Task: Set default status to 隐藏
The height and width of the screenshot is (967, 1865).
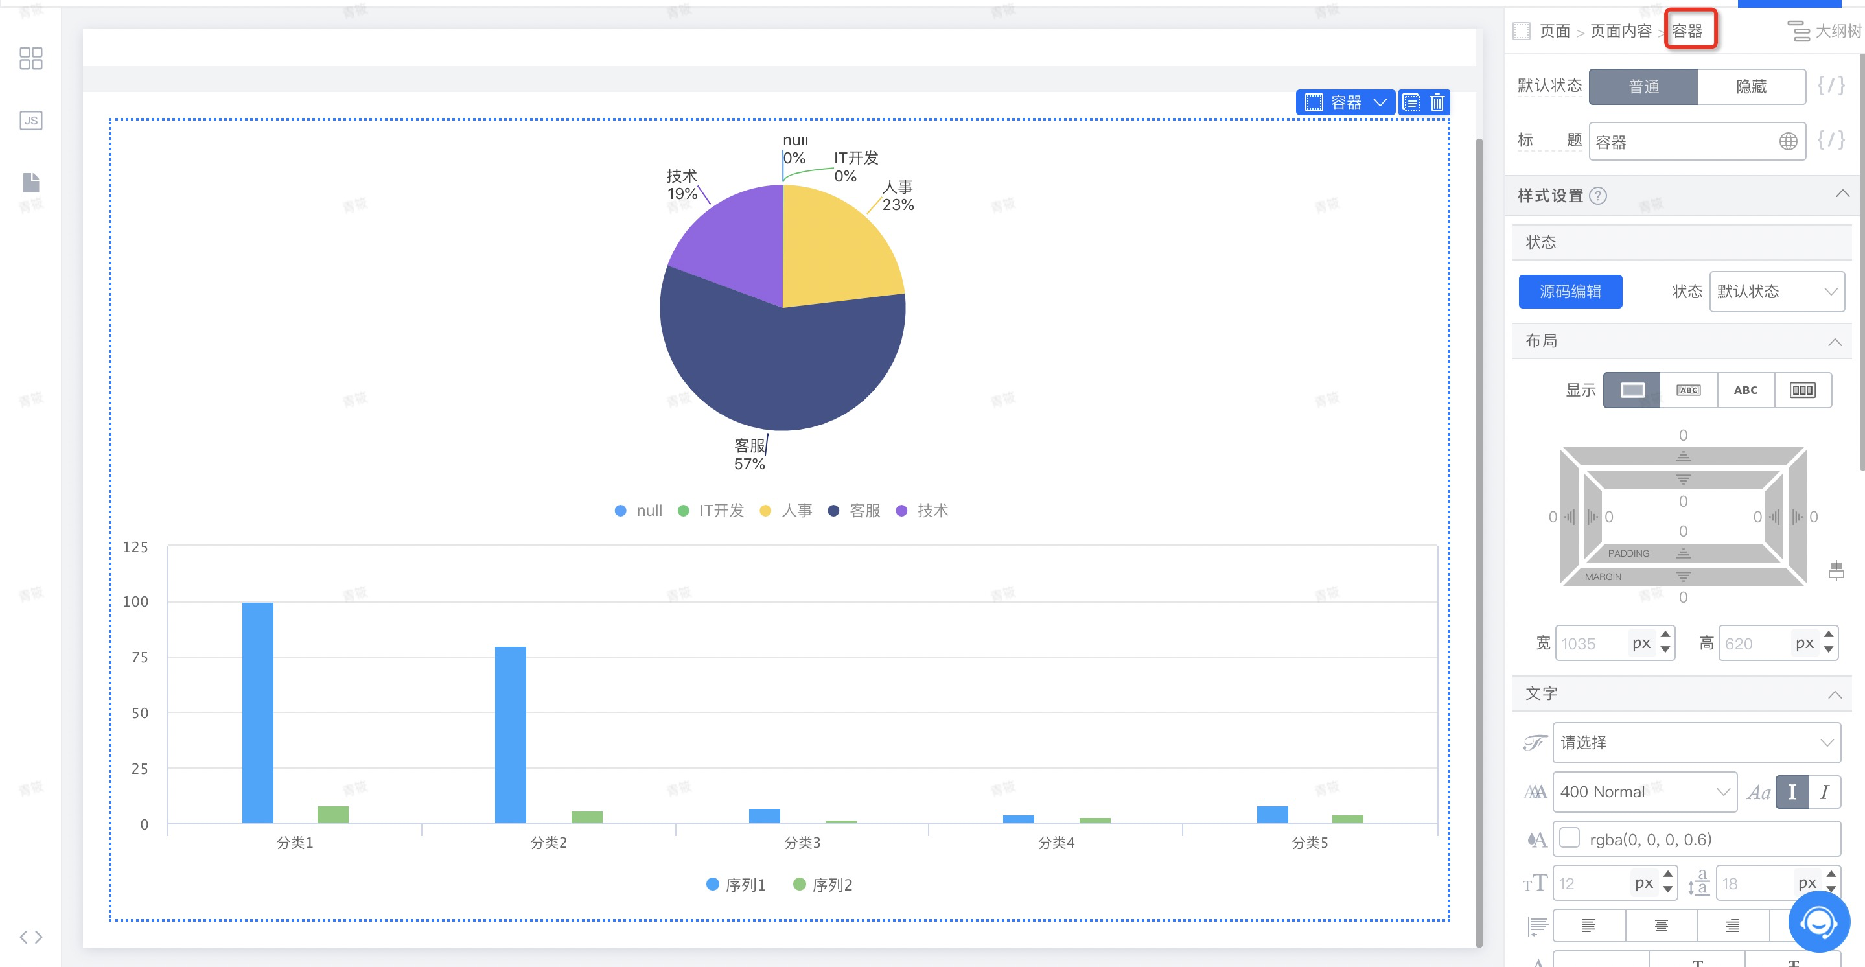Action: (x=1750, y=87)
